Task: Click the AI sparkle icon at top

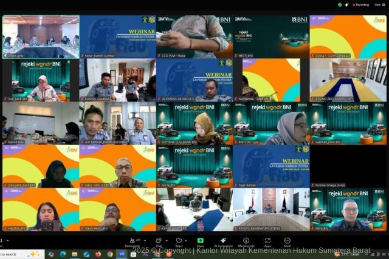Action: tap(347, 4)
